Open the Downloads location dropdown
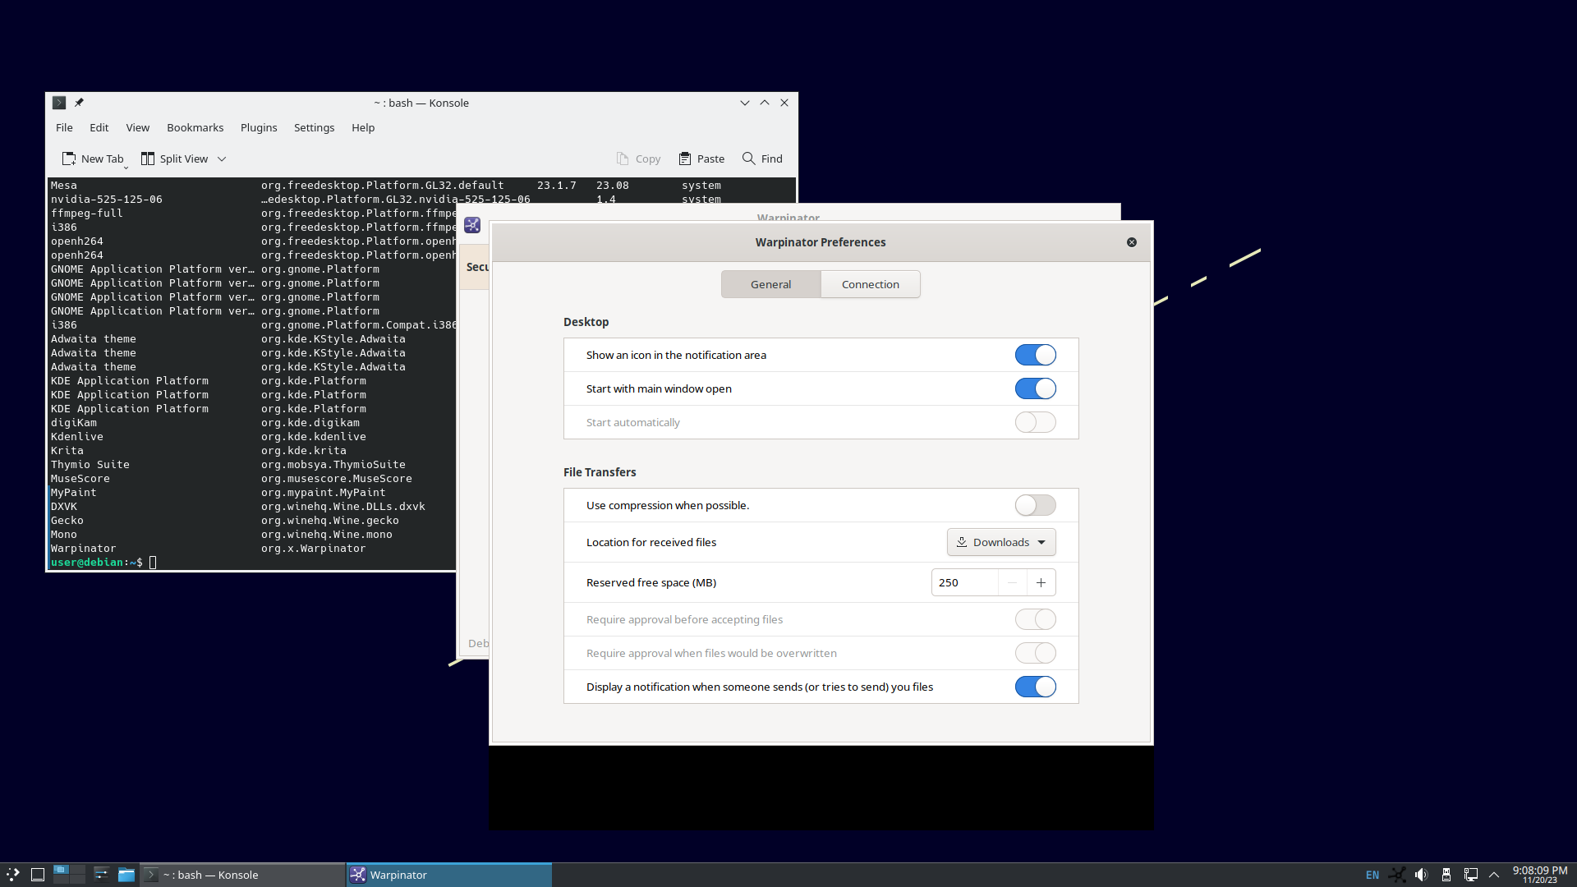 (1001, 542)
